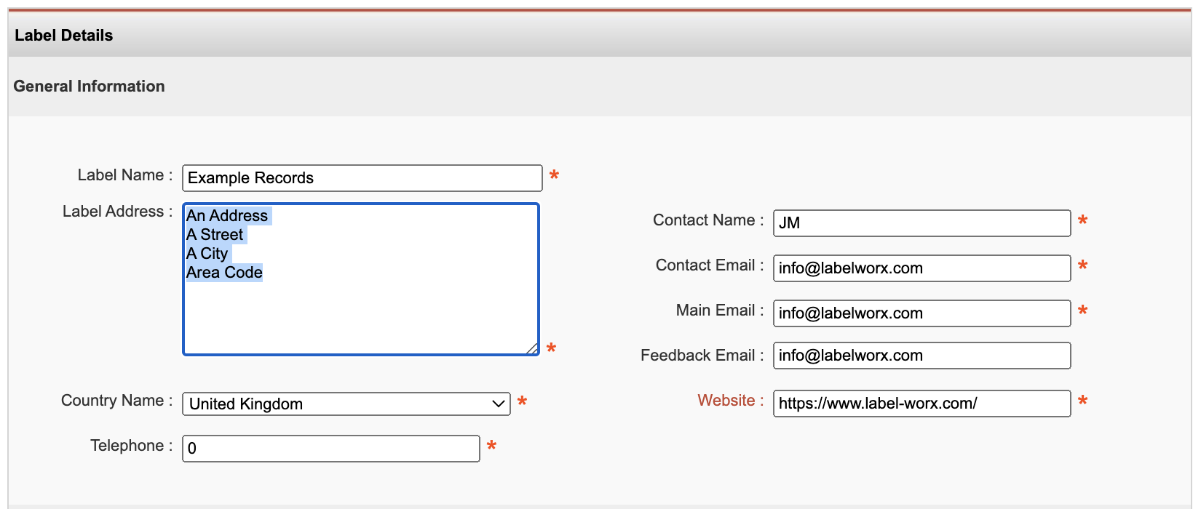Focus the Label Name input field
The width and height of the screenshot is (1201, 509).
pyautogui.click(x=362, y=178)
